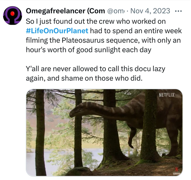This screenshot has width=191, height=180.
Task: Open the Nov 4, 2023 timestamp link
Action: click(150, 11)
